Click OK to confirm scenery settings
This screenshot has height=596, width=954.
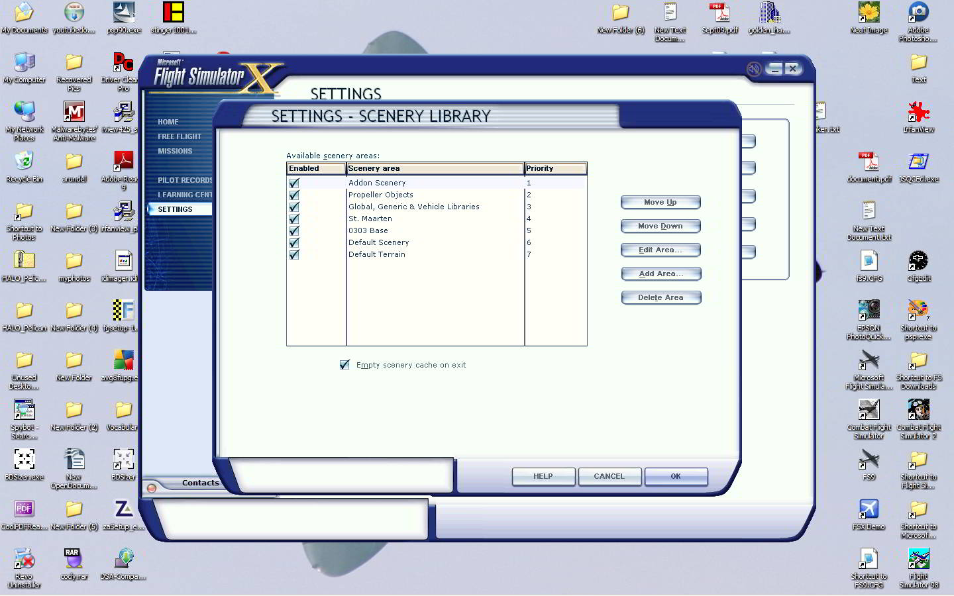(x=676, y=477)
